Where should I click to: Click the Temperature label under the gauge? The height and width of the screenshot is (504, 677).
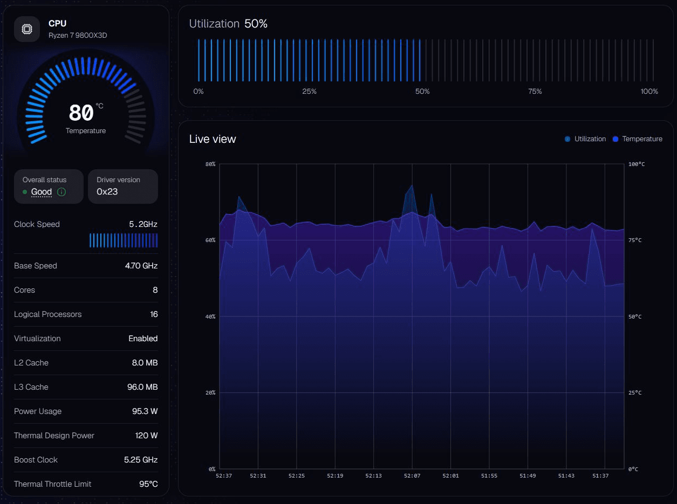coord(86,131)
